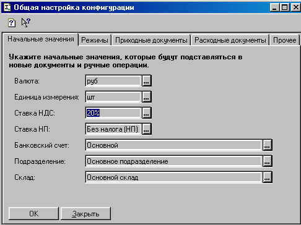This screenshot has width=301, height=225.
Task: Click the Склад field Основной склад
Action: 174,177
